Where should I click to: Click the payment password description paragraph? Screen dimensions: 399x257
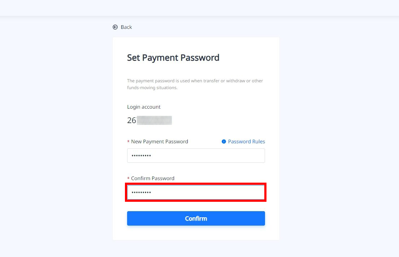pos(195,81)
